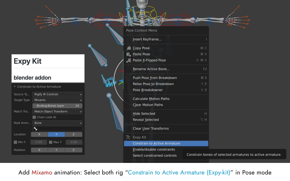
Task: Toggle the Rotation Z button
Action: [x=74, y=150]
